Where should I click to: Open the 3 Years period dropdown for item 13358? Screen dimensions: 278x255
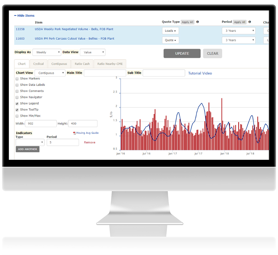tap(239, 31)
